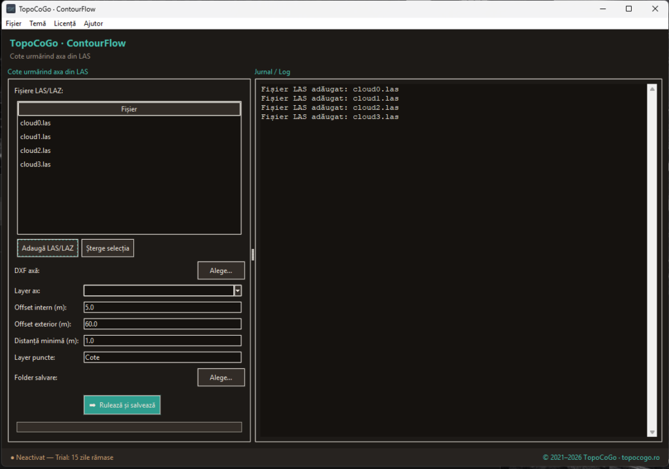Click the Offset exterior (m) field
669x469 pixels.
[x=162, y=324]
